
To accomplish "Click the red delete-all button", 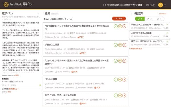I will pos(119,19).
